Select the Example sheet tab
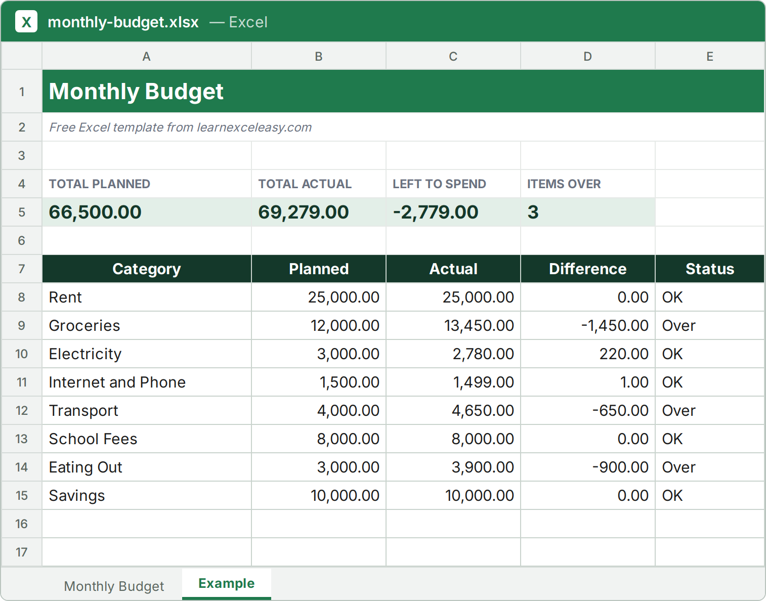Viewport: 766px width, 601px height. (x=227, y=584)
